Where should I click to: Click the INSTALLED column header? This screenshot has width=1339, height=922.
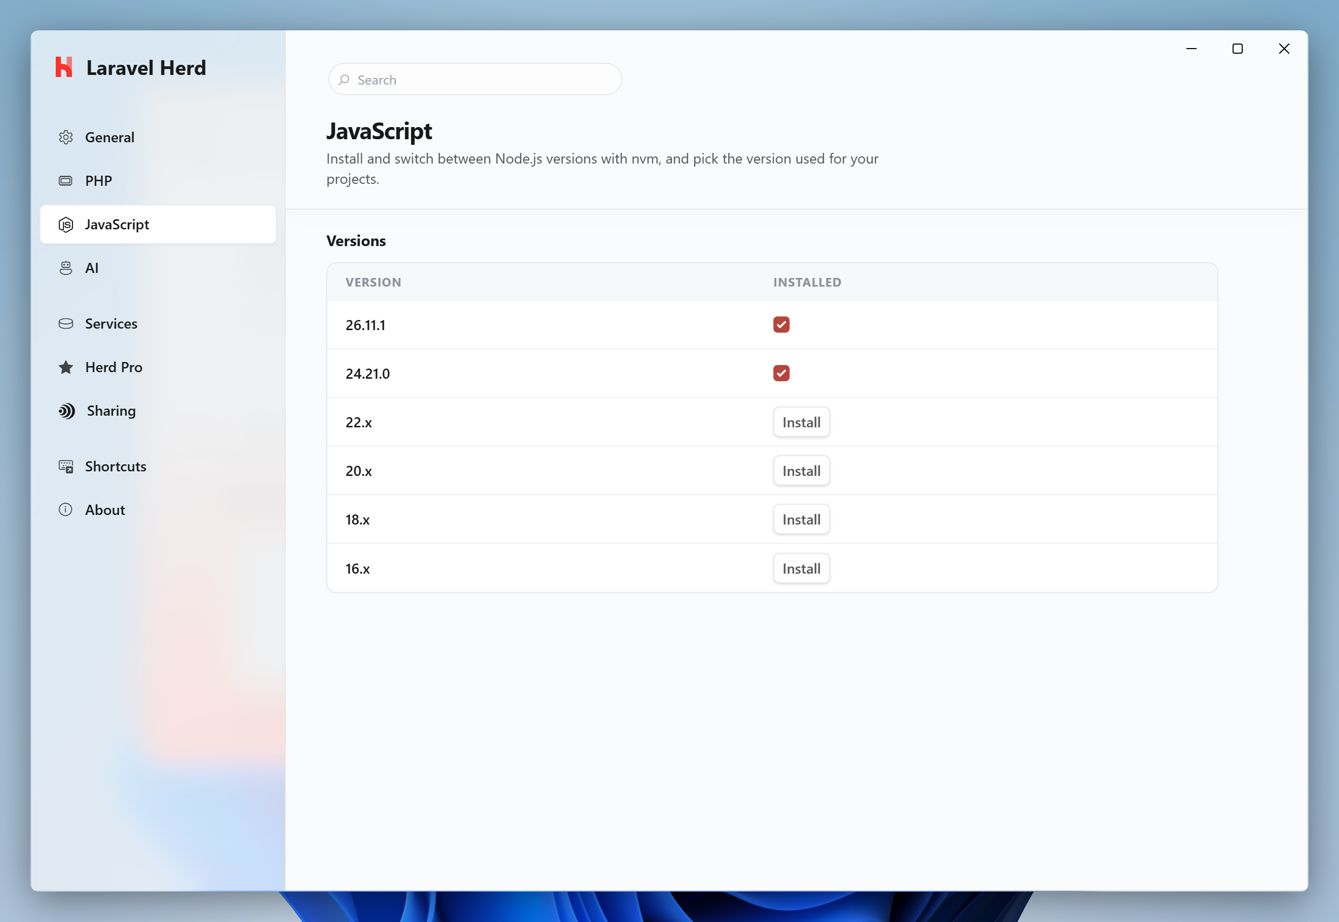[807, 283]
